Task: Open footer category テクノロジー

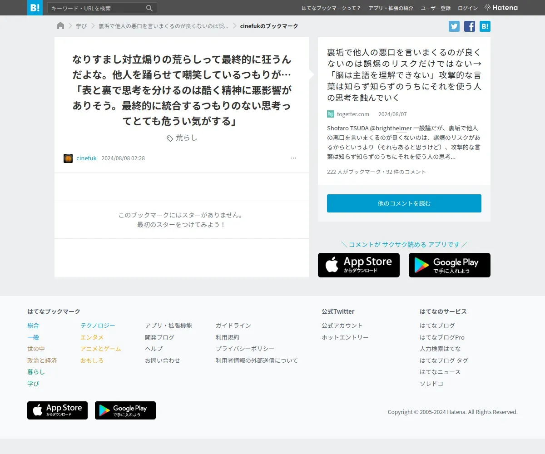Action: (x=98, y=326)
